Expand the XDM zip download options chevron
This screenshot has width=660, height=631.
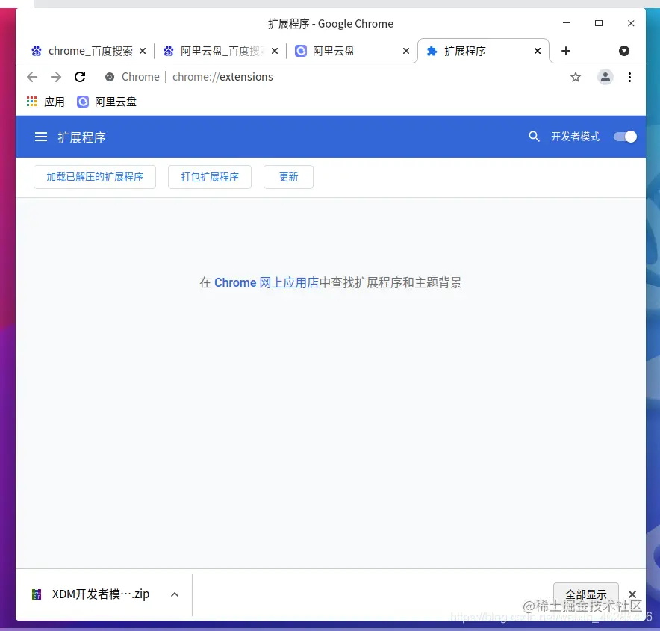(x=174, y=594)
